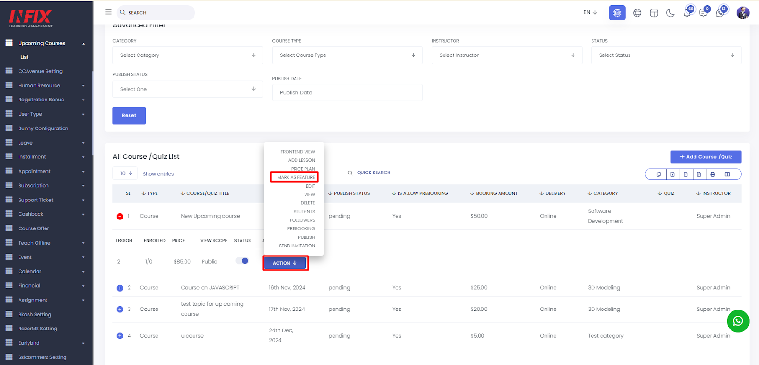The width and height of the screenshot is (759, 365).
Task: Click the blue Action button
Action: click(285, 263)
